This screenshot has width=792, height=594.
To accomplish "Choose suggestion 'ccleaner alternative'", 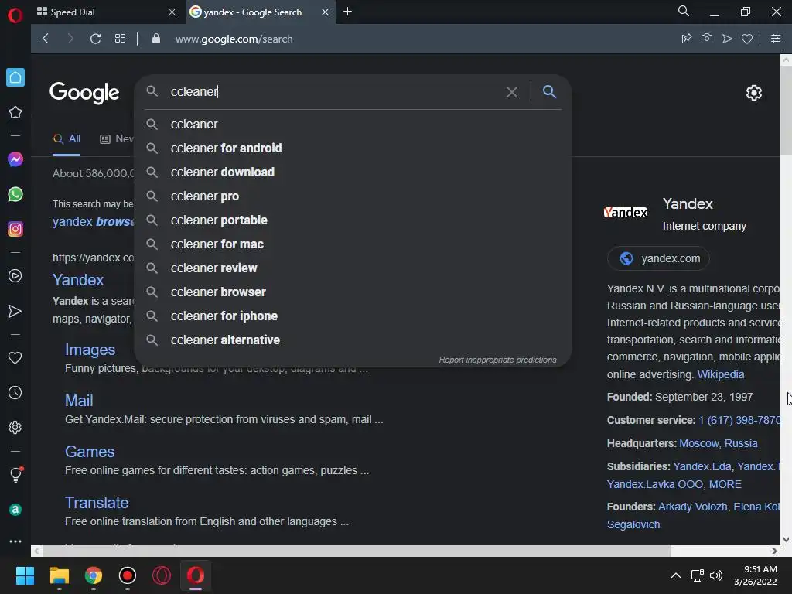I will pyautogui.click(x=353, y=340).
